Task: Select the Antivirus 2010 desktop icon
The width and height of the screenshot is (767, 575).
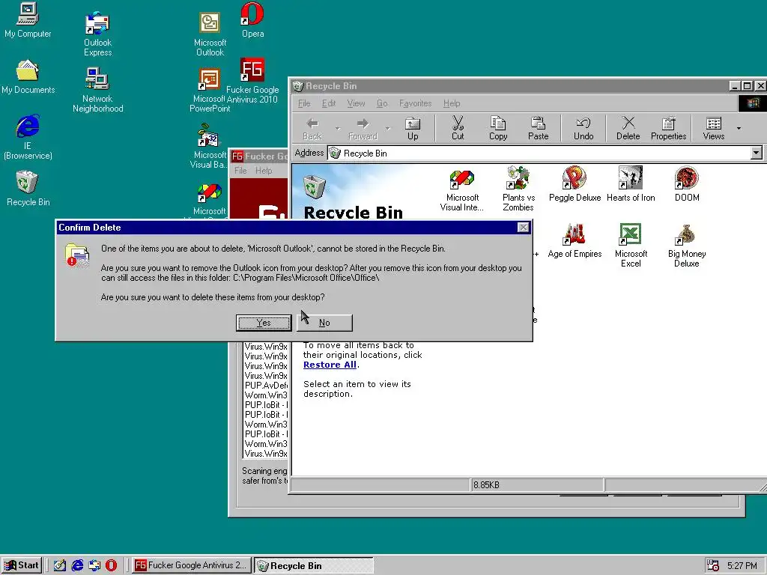Action: pyautogui.click(x=252, y=81)
